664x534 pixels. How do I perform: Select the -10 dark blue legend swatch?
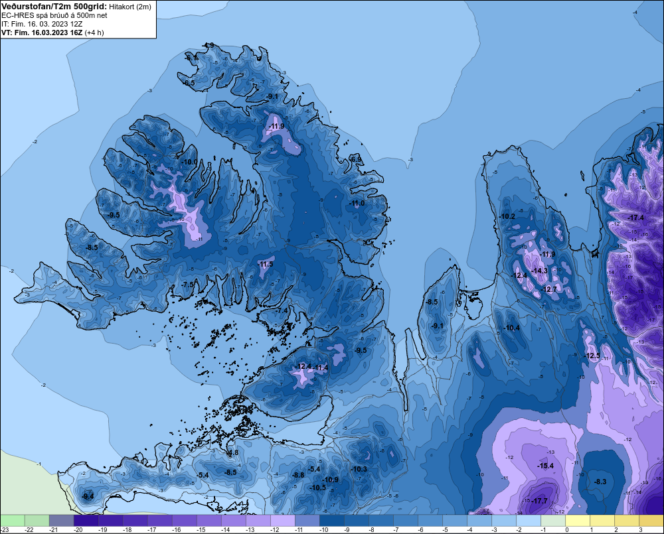(x=331, y=520)
